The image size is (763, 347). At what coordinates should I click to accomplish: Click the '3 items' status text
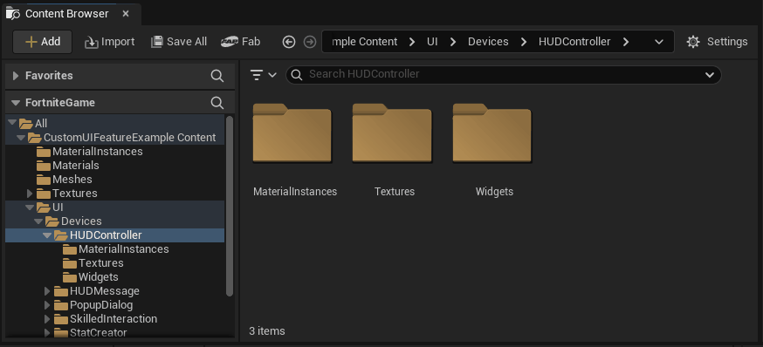267,331
